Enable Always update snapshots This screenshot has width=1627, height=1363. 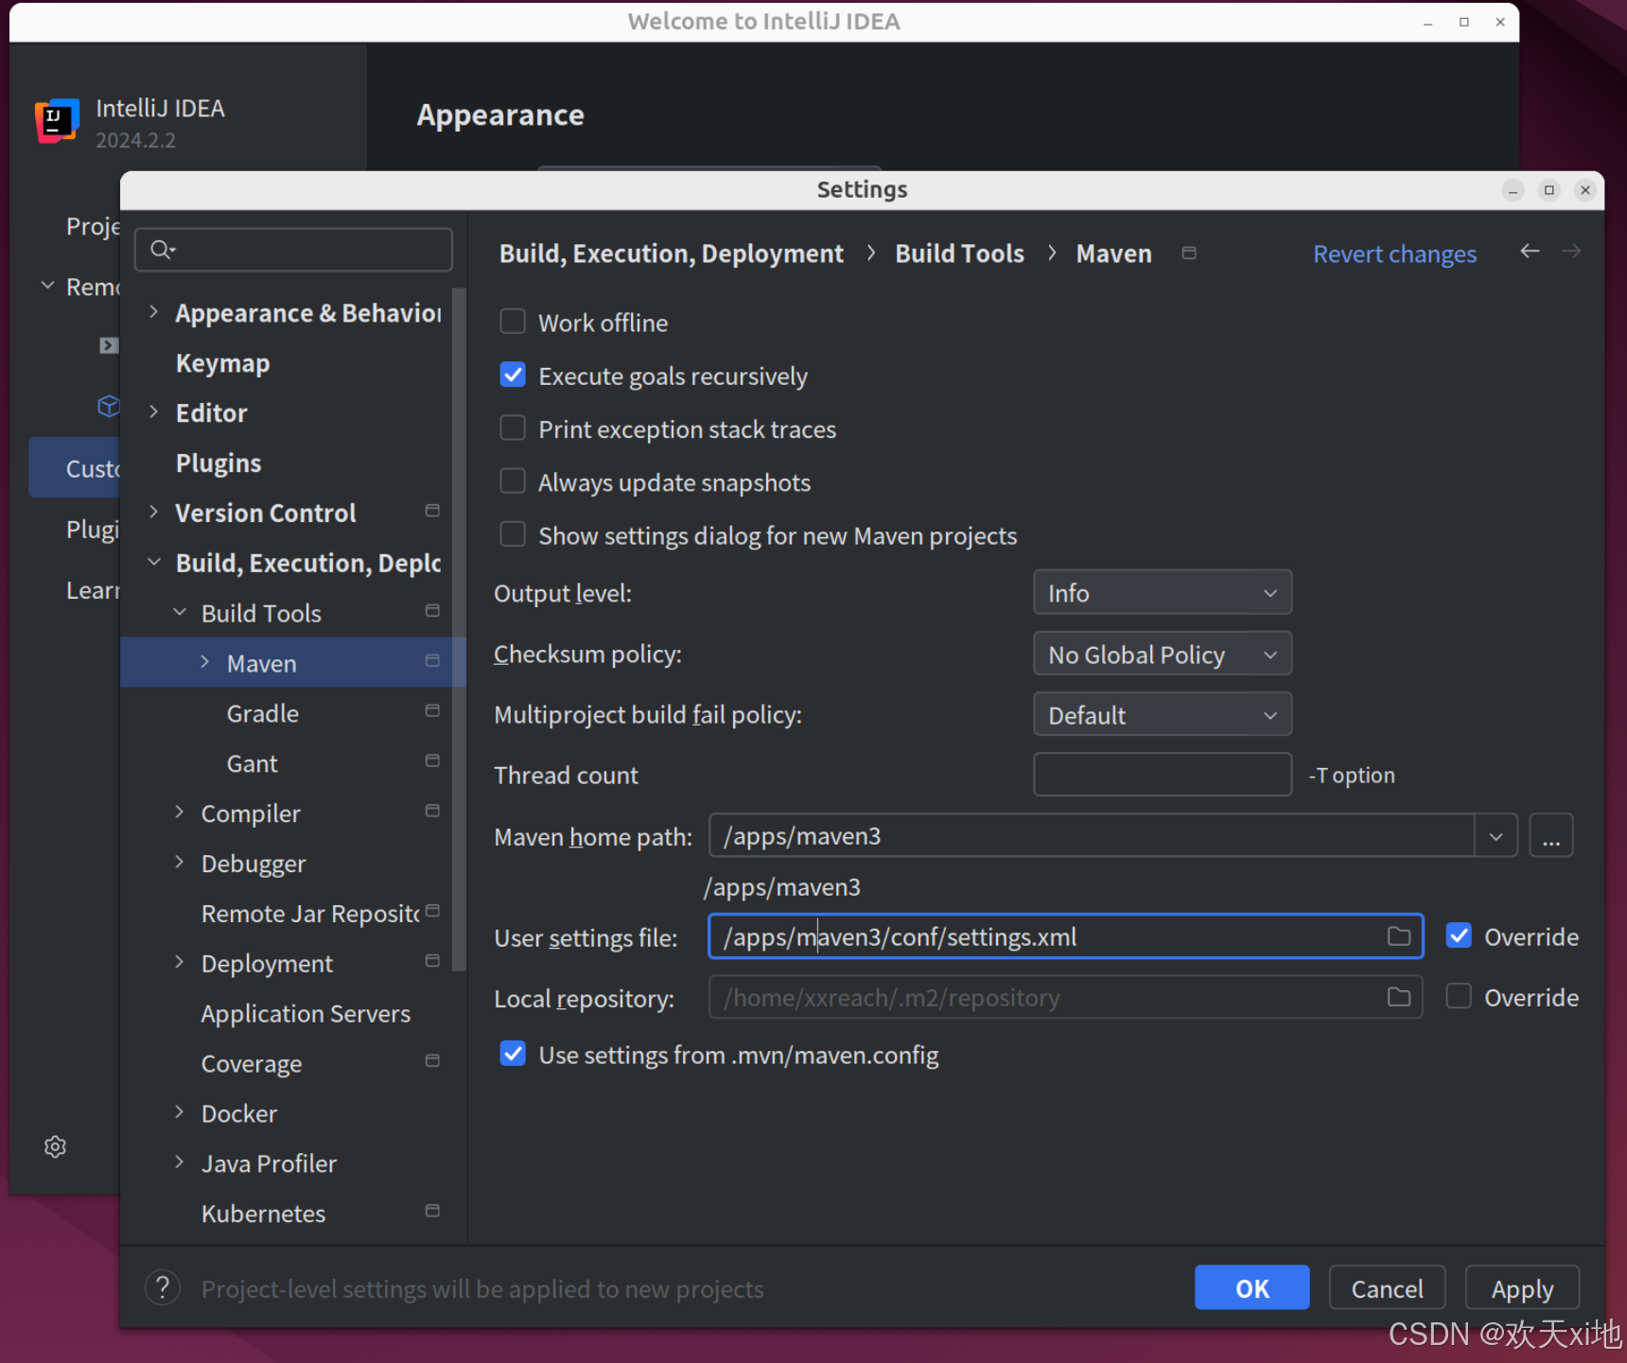(513, 481)
